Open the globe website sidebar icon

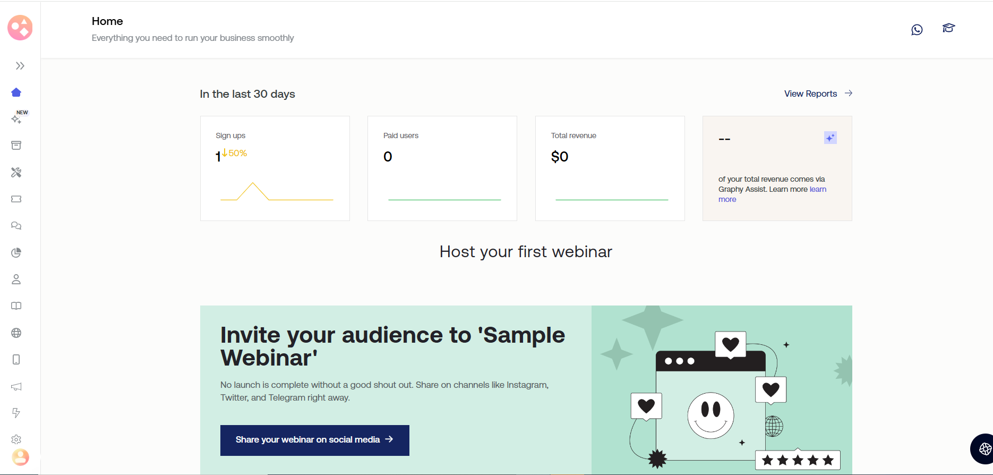click(16, 333)
